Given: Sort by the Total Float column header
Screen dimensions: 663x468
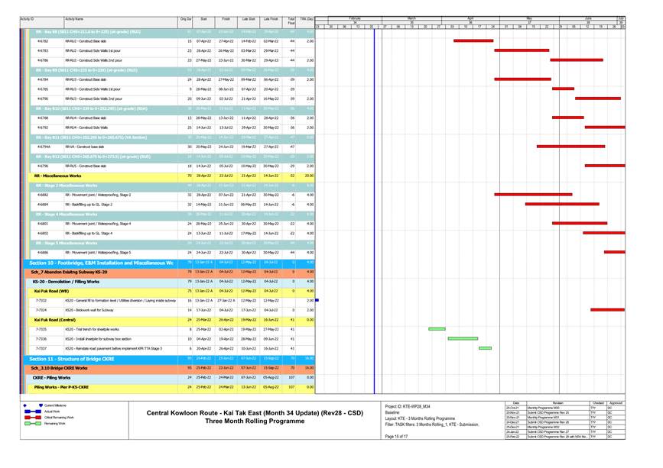Looking at the screenshot, I should pyautogui.click(x=291, y=20).
